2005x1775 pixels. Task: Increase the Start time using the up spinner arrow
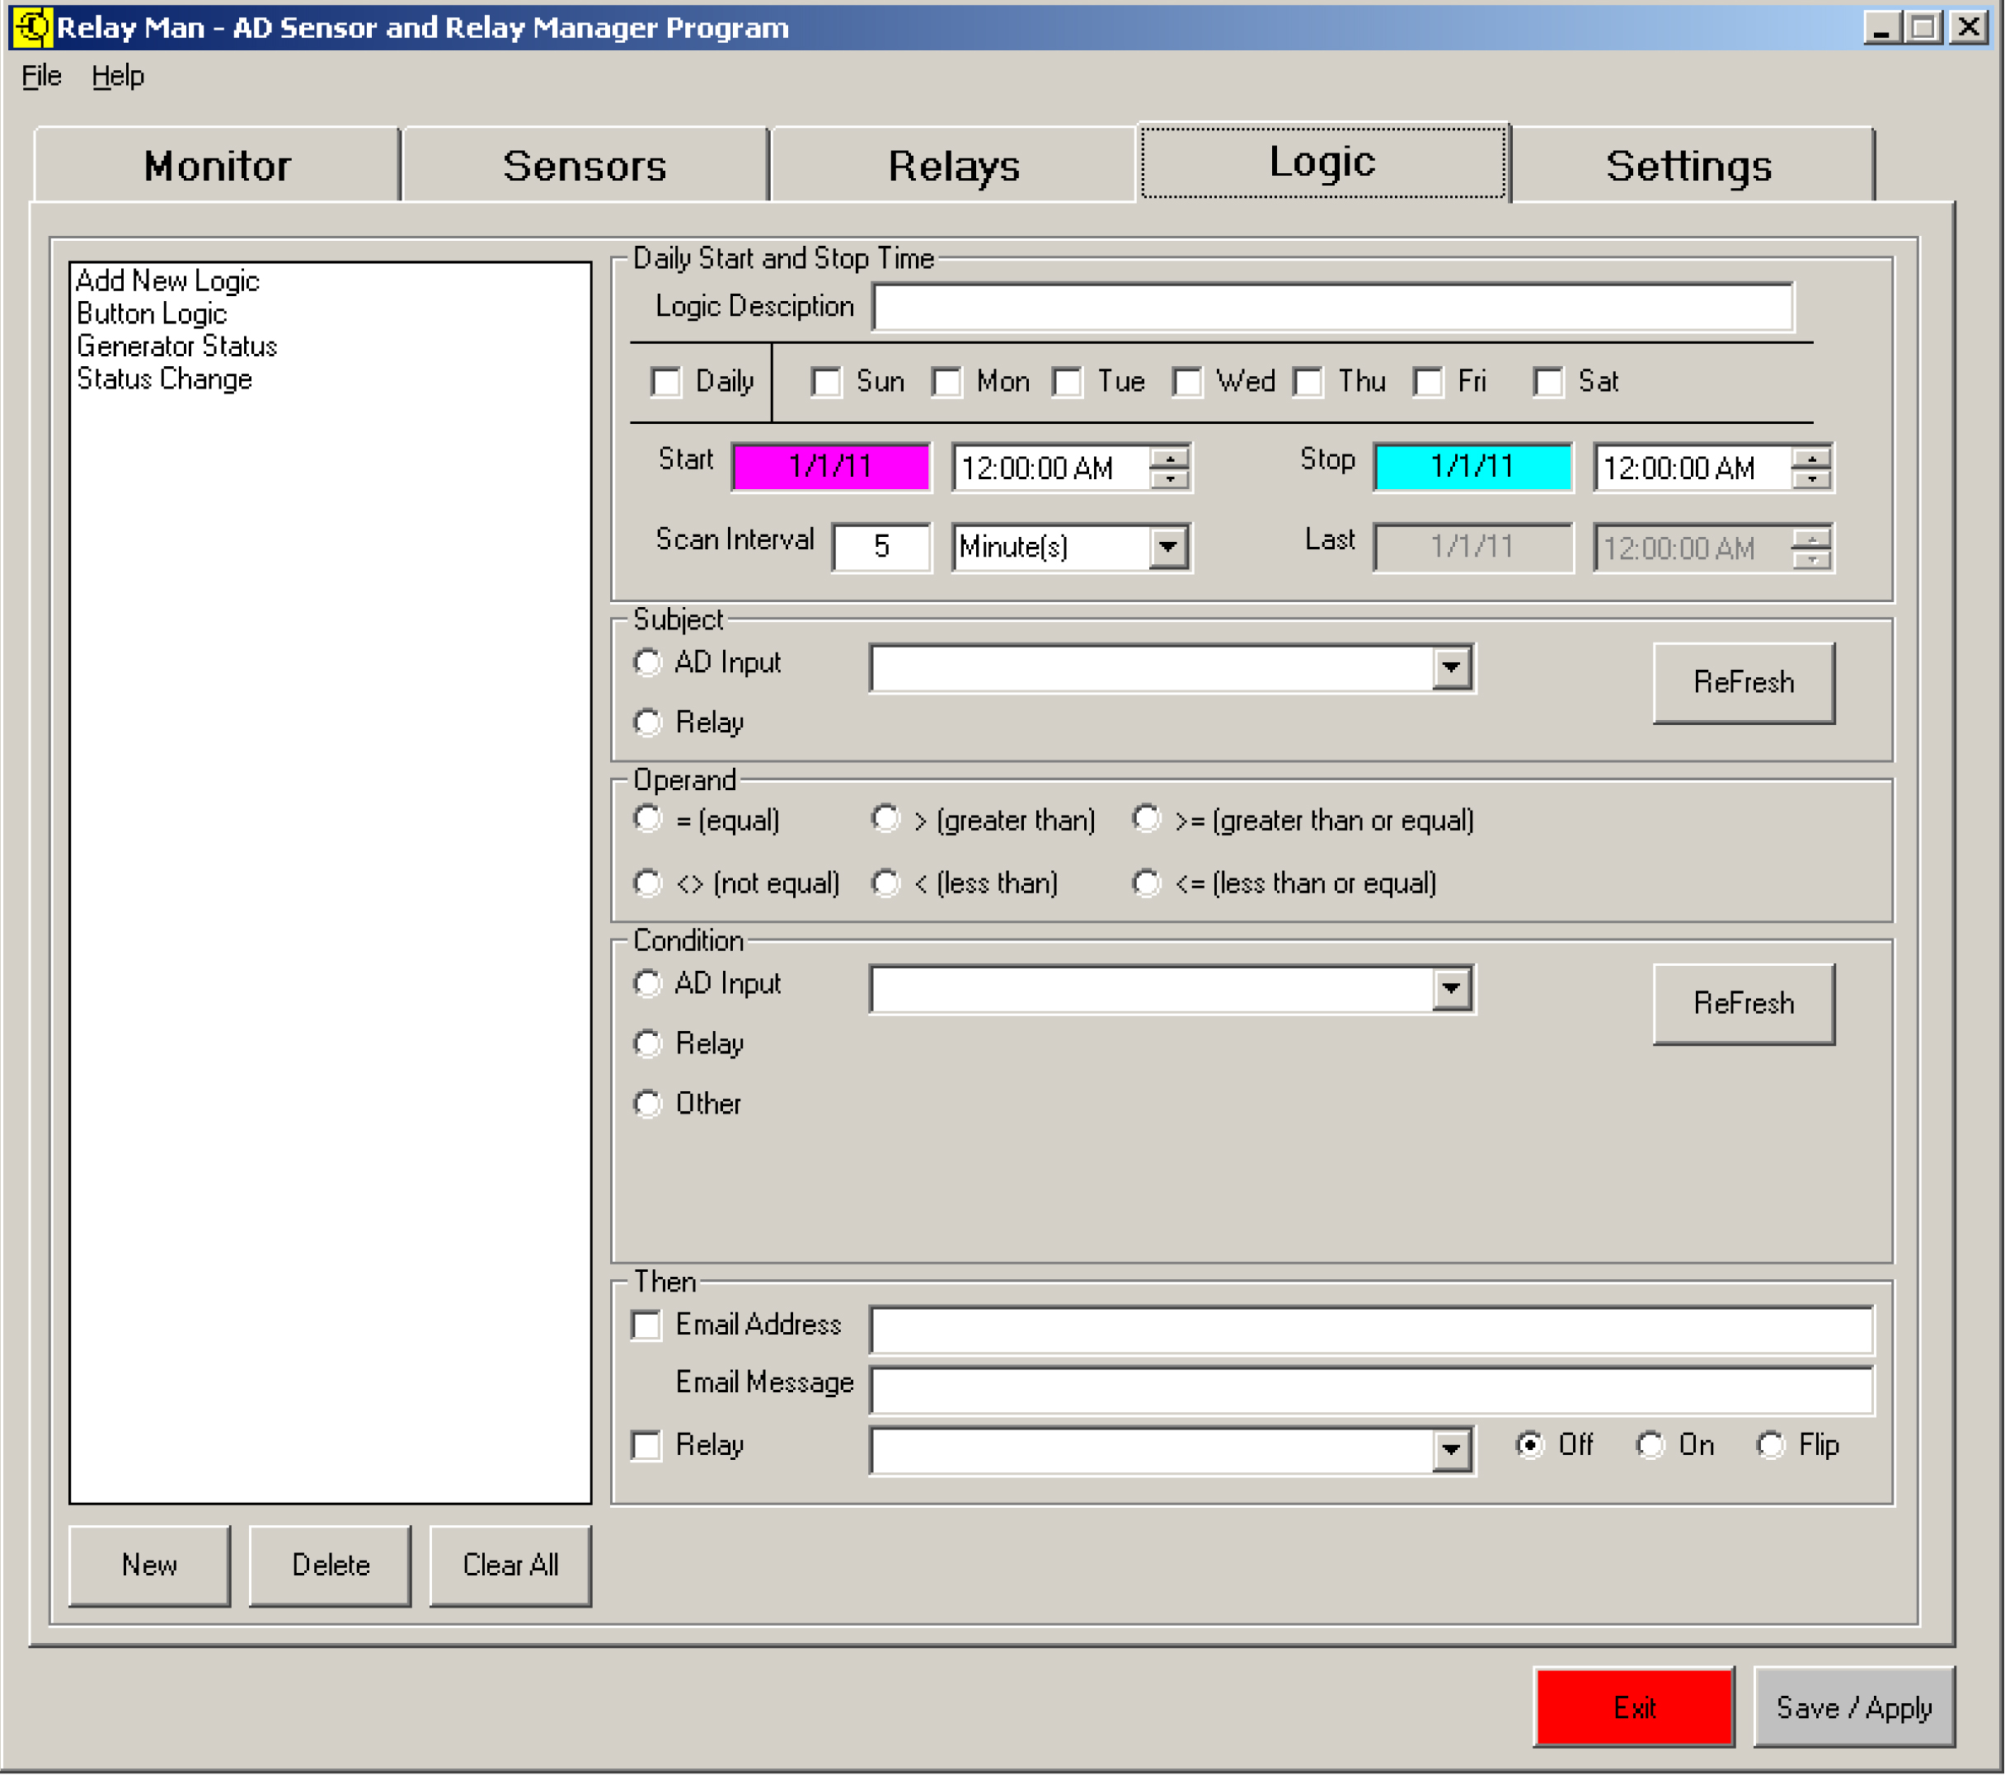pos(1169,457)
